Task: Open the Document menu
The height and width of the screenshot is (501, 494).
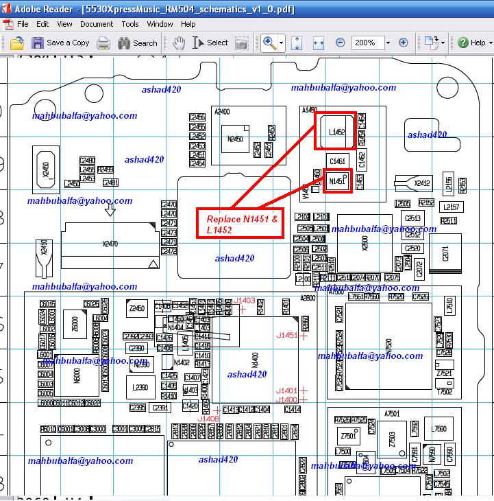Action: click(x=97, y=24)
